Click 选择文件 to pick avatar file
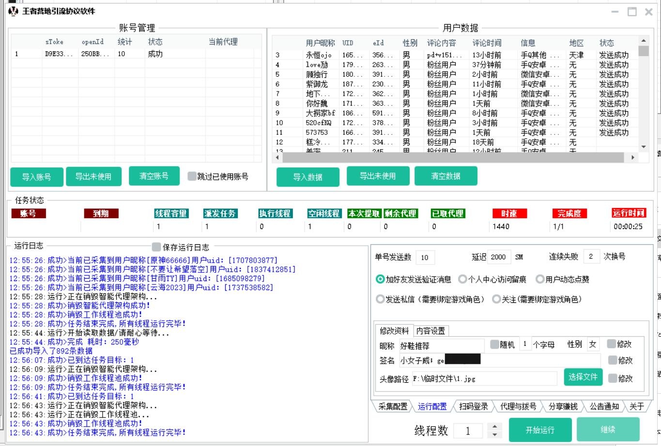The width and height of the screenshot is (661, 446). [x=583, y=377]
